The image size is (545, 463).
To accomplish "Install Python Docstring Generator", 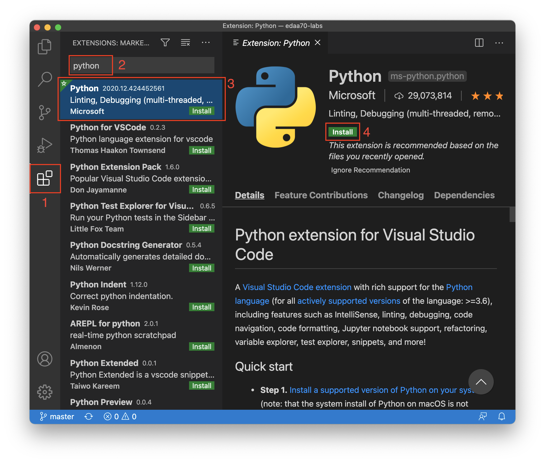I will click(x=202, y=268).
